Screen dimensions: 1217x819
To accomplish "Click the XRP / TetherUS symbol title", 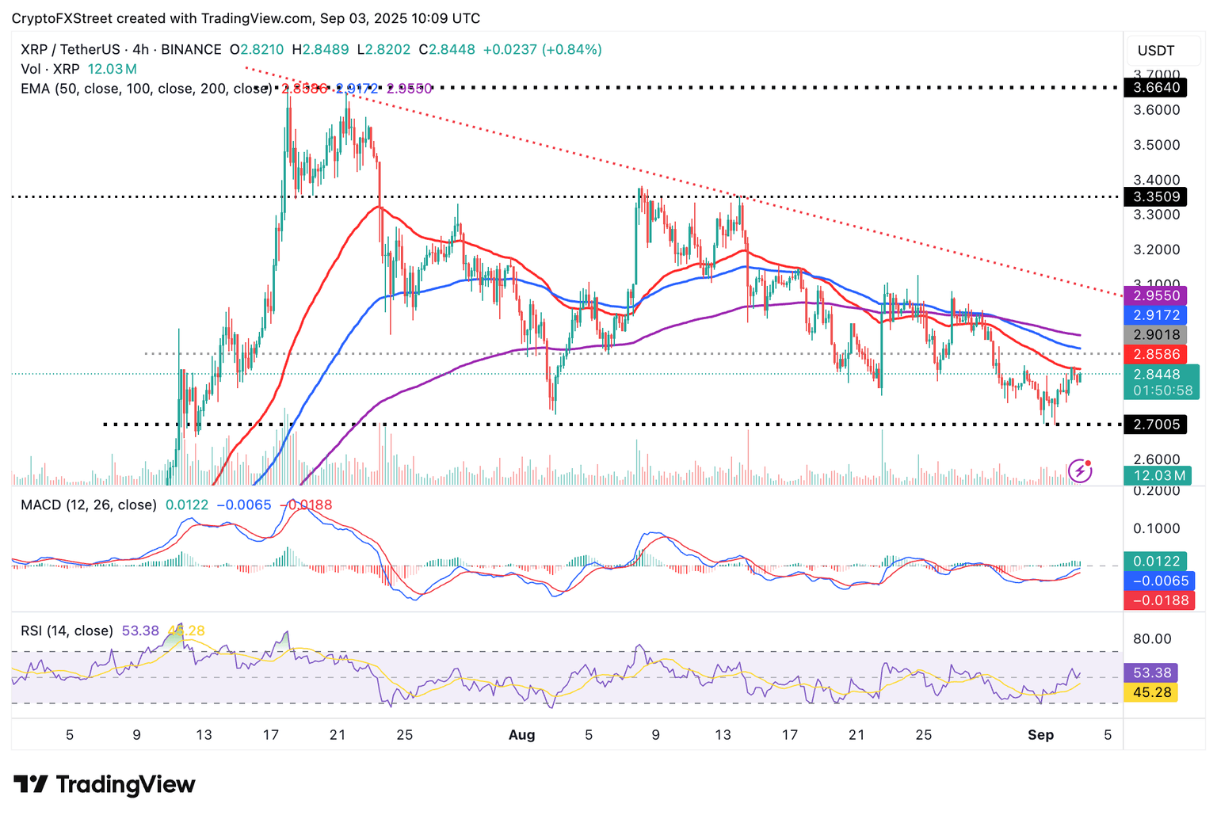I will click(121, 49).
